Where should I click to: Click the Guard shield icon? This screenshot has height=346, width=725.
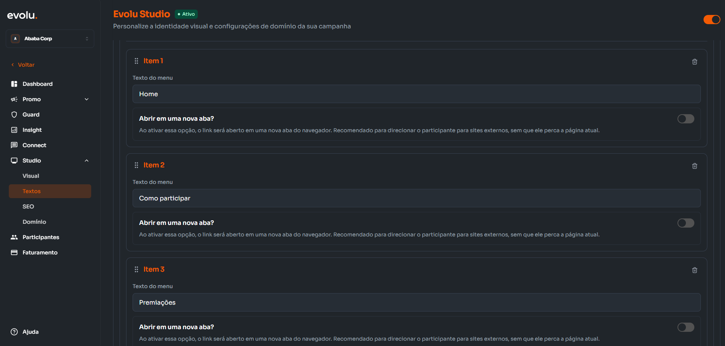coord(14,115)
